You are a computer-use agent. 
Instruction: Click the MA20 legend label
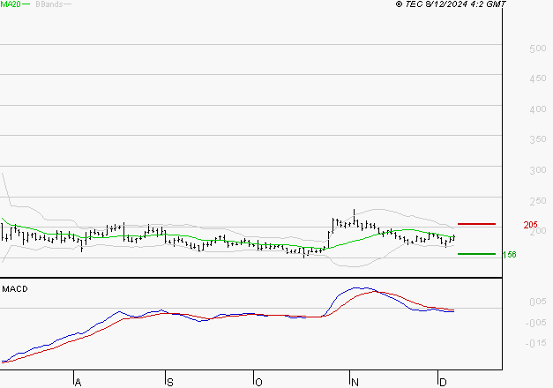point(9,4)
